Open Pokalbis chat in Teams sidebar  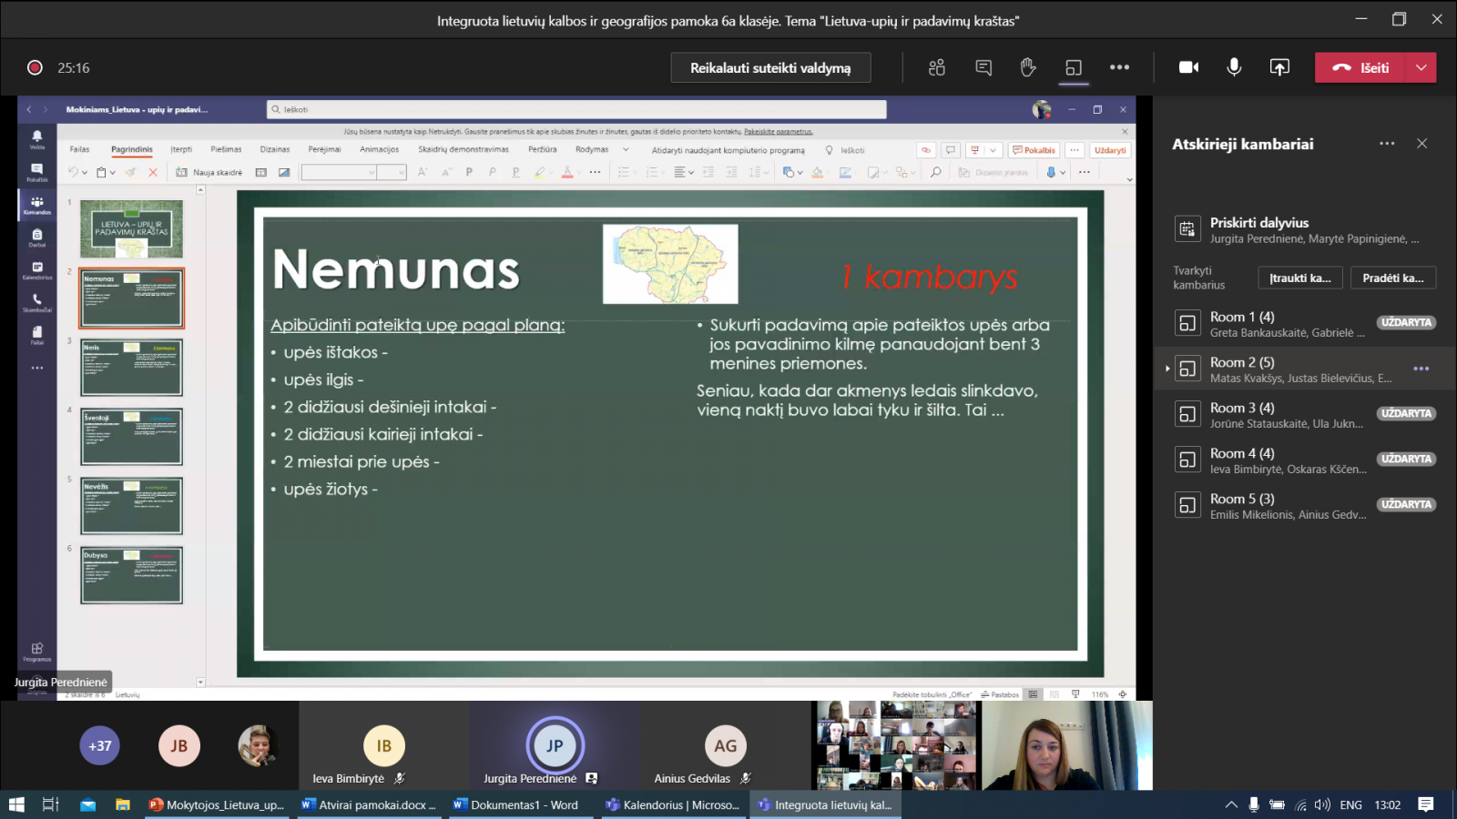(37, 172)
